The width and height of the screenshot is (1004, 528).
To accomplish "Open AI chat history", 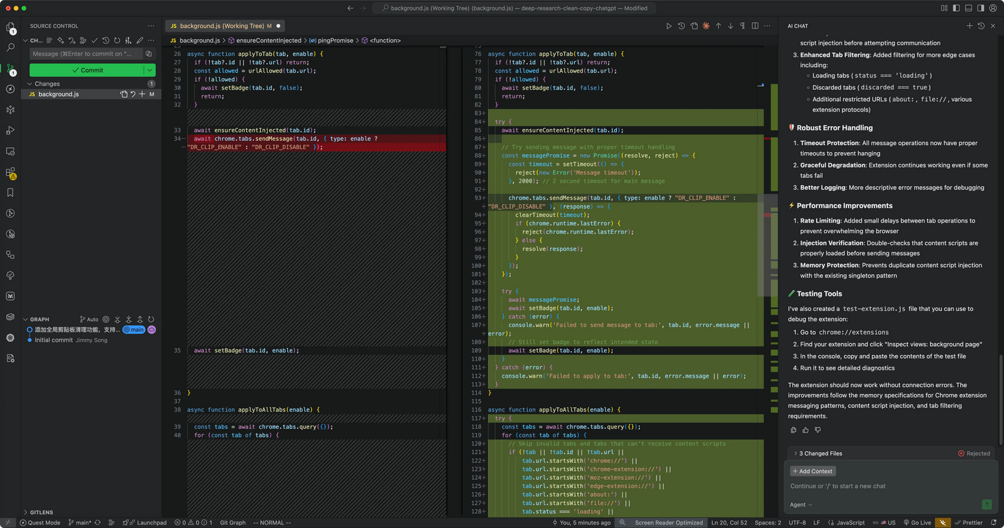I will click(x=981, y=26).
